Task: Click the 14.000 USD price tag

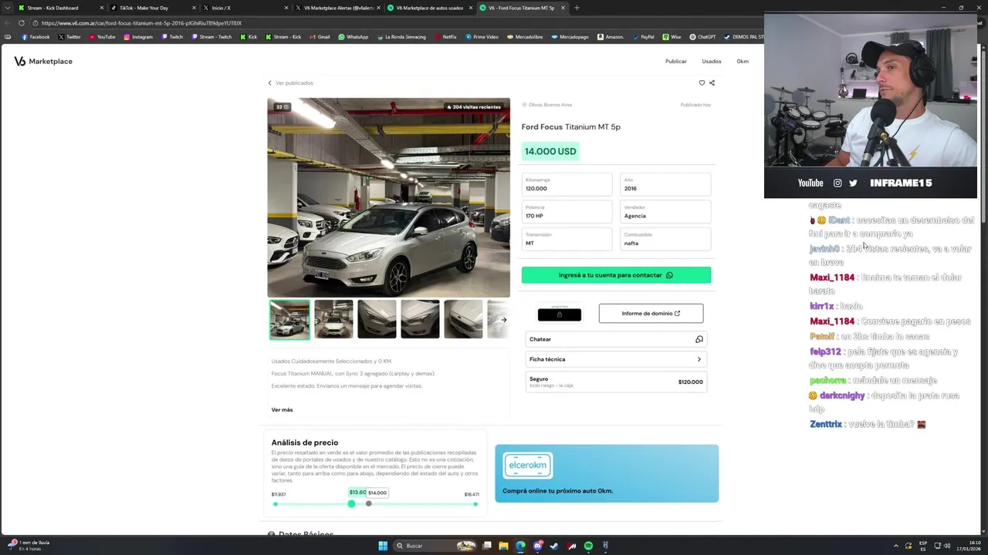Action: pos(550,151)
